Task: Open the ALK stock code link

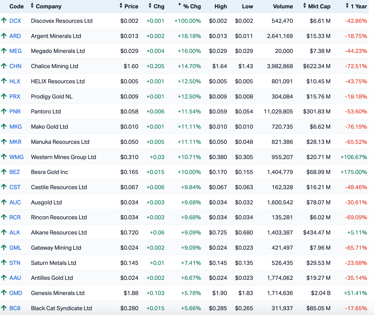Action: click(x=15, y=232)
